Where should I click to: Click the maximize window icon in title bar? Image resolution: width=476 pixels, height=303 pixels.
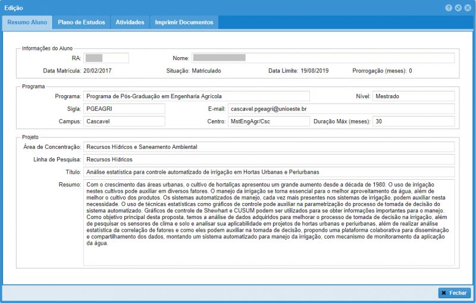pyautogui.click(x=458, y=7)
